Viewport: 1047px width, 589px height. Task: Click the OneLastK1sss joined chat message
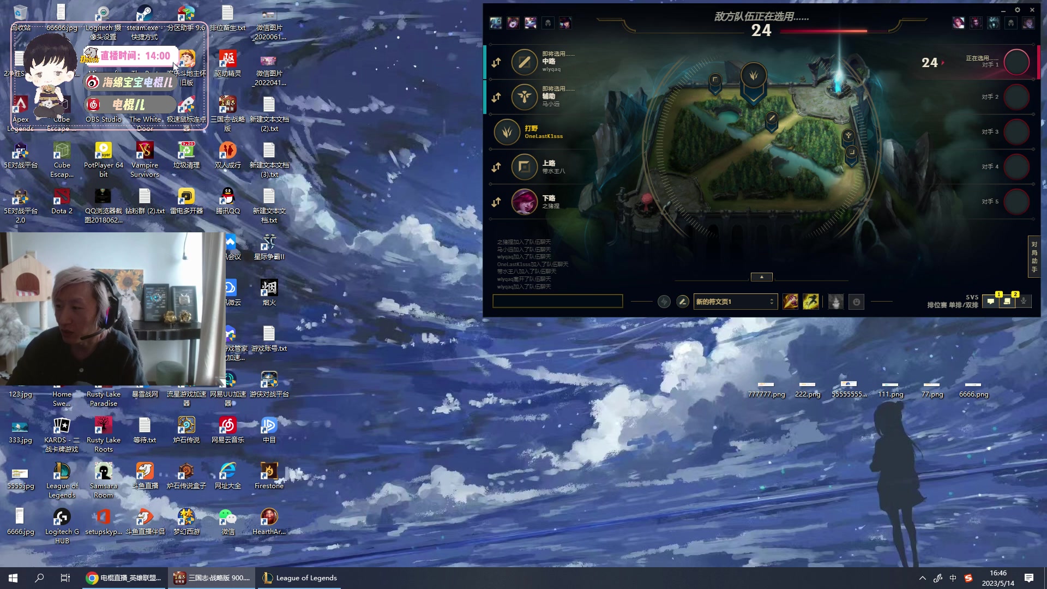pos(532,265)
